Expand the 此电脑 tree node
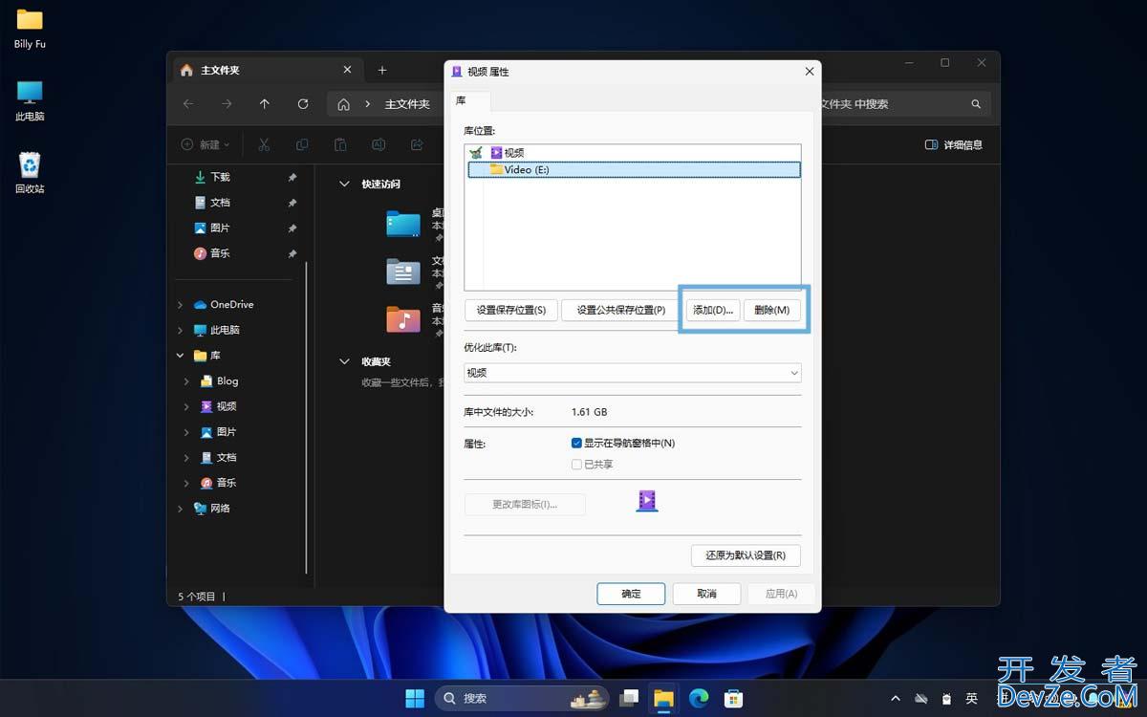 [x=180, y=330]
